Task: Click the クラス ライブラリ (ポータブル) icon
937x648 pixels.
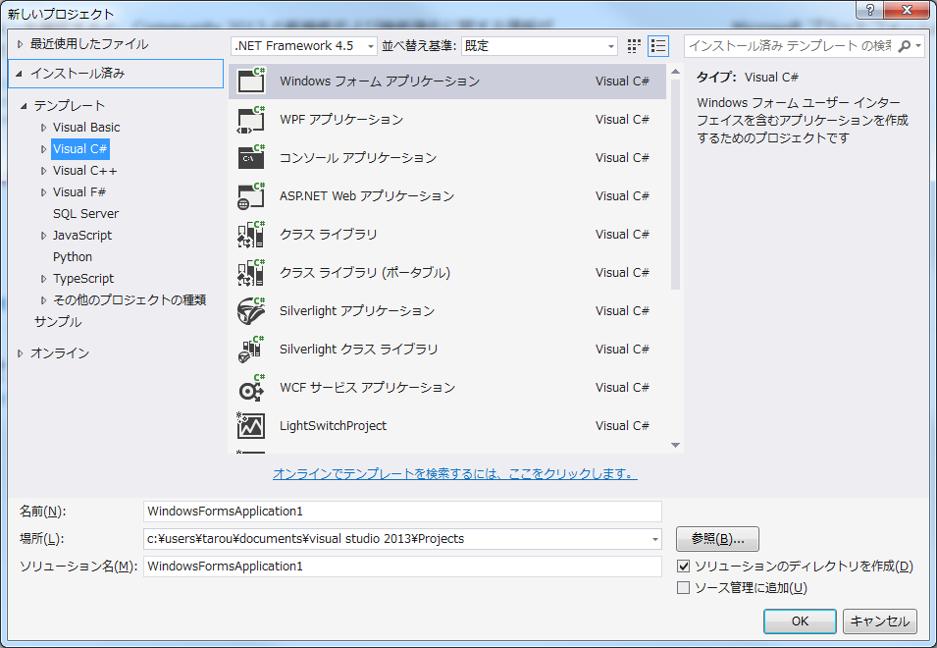Action: point(251,272)
